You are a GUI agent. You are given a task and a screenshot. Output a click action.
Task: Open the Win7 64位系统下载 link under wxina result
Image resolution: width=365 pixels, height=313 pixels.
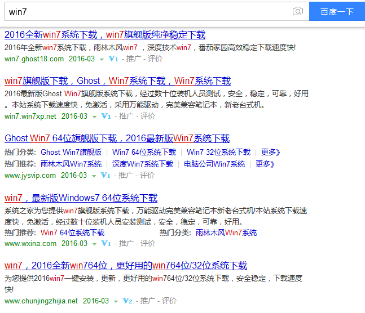(72, 232)
